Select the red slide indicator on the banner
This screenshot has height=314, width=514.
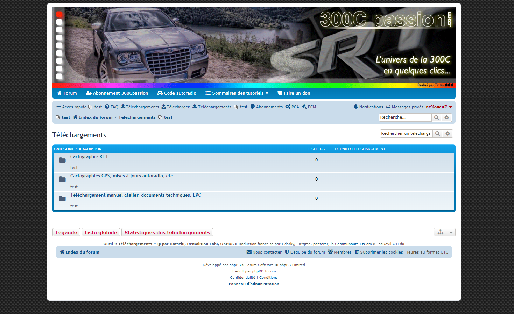click(59, 14)
